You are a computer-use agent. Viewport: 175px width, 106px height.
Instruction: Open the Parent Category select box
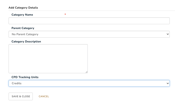tap(89, 34)
